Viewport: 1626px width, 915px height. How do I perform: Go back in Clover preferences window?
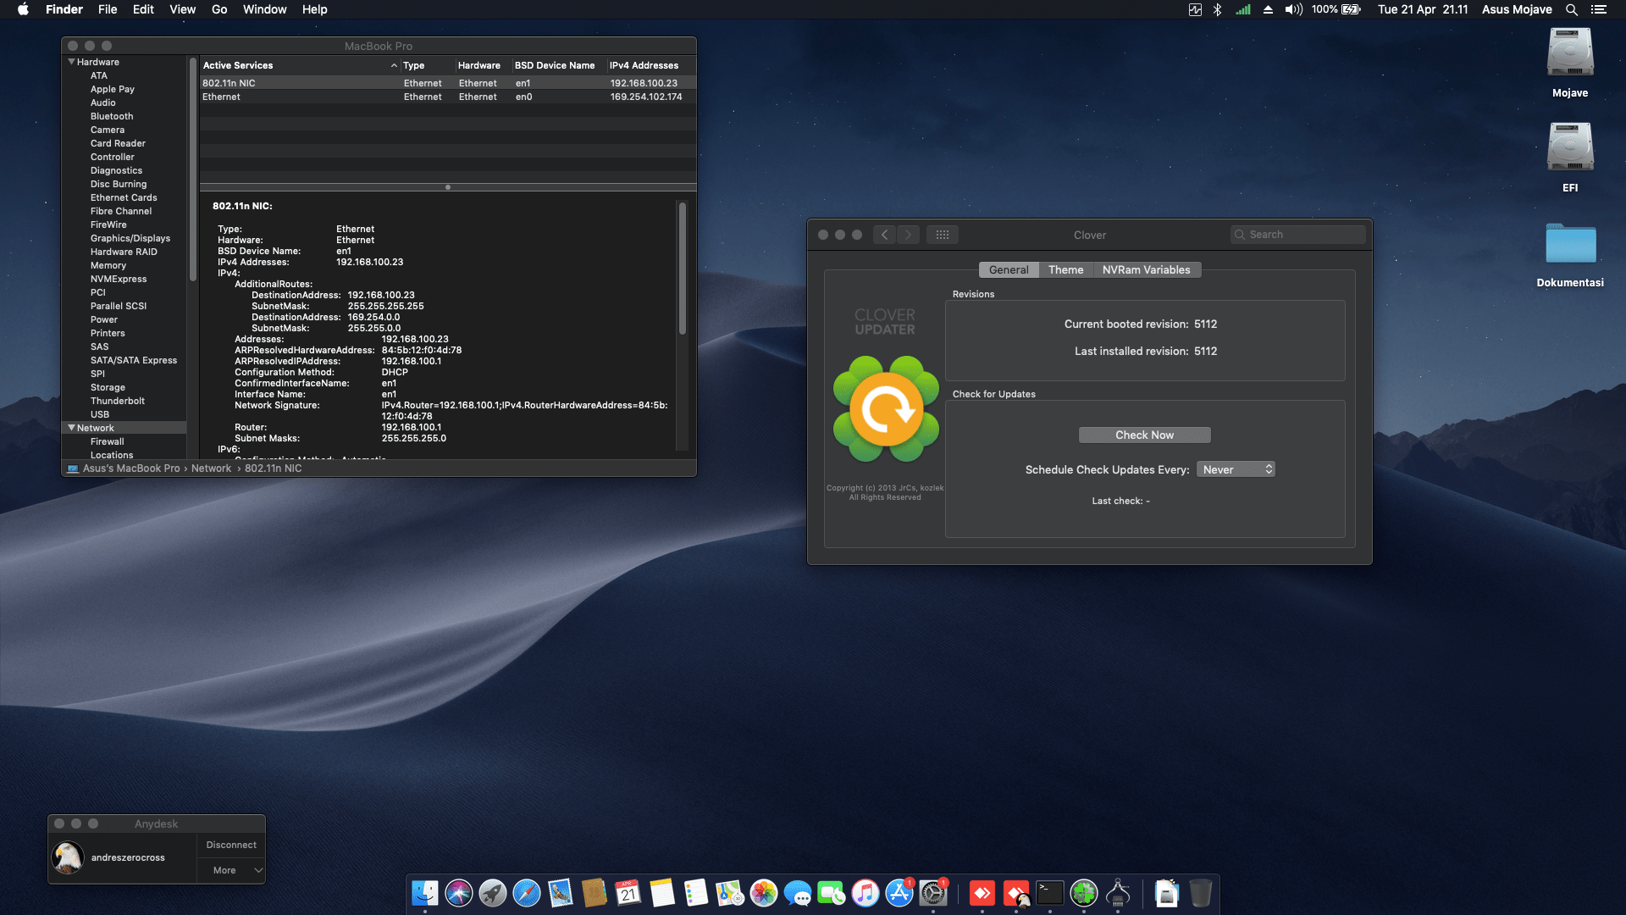click(x=884, y=235)
